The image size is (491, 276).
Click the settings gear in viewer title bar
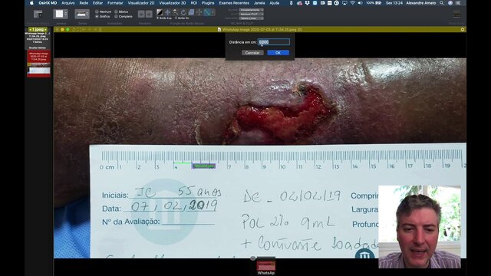(x=463, y=29)
